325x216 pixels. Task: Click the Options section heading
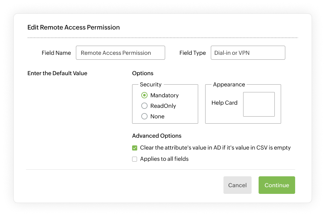click(143, 73)
